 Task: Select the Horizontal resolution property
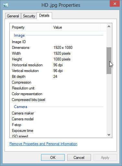[27, 65]
